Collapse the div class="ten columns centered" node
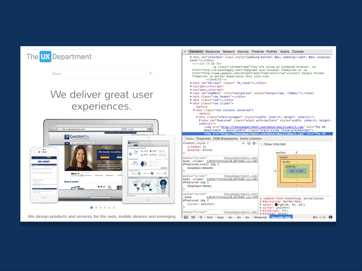This screenshot has width=362, height=271. tap(194, 110)
